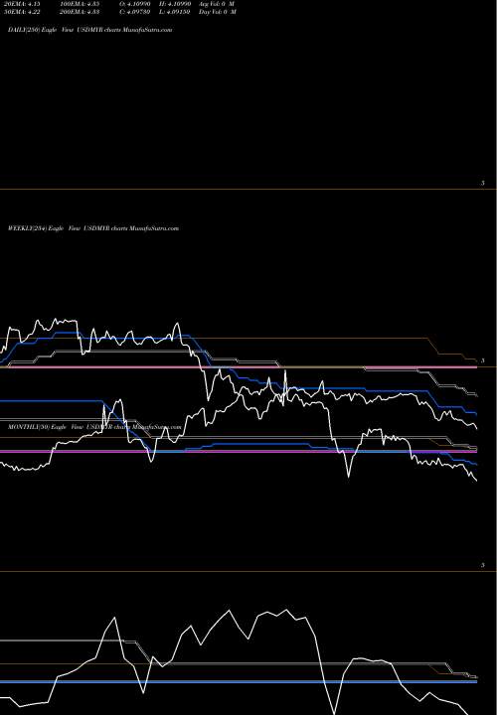Click the low price L: value

click(x=175, y=12)
